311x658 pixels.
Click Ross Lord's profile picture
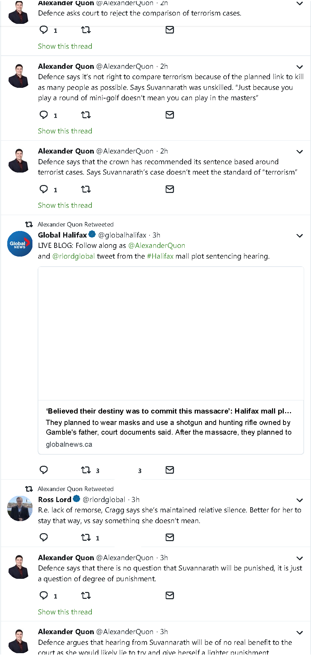coord(20,508)
